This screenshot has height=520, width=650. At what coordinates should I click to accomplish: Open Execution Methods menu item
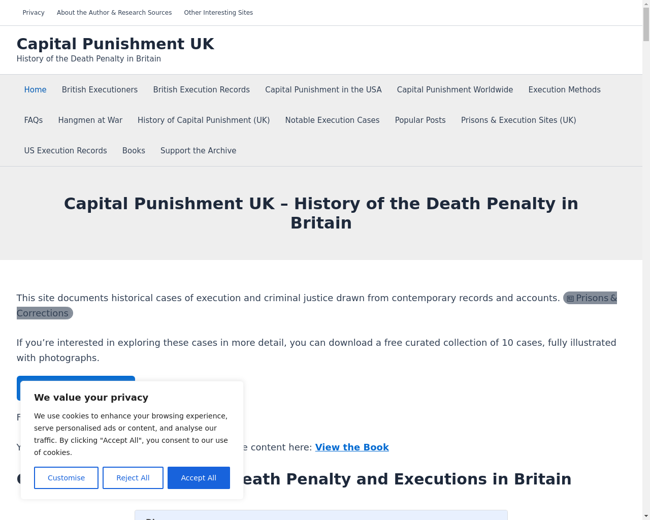coord(564,90)
